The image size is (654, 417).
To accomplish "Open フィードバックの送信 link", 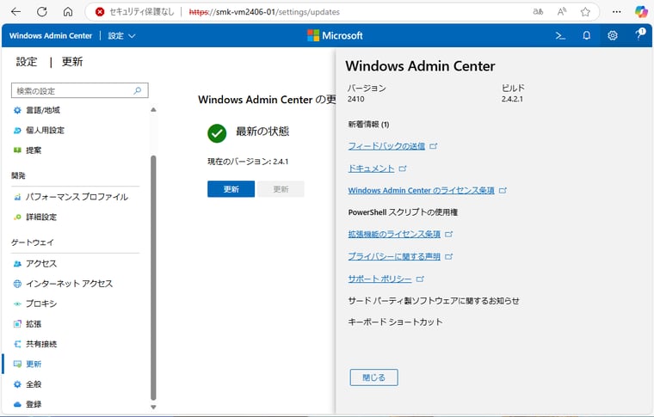I will [x=386, y=146].
